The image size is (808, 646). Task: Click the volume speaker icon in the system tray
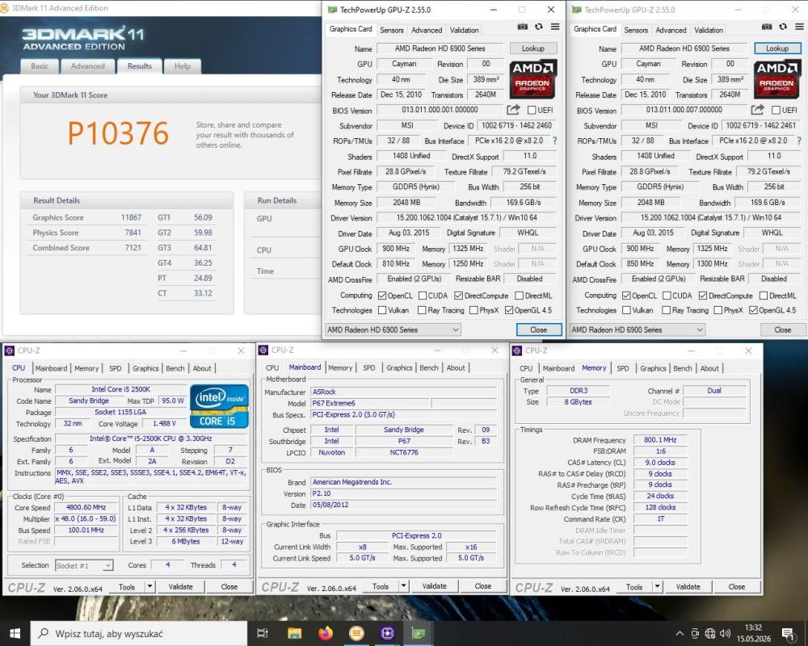pyautogui.click(x=725, y=634)
